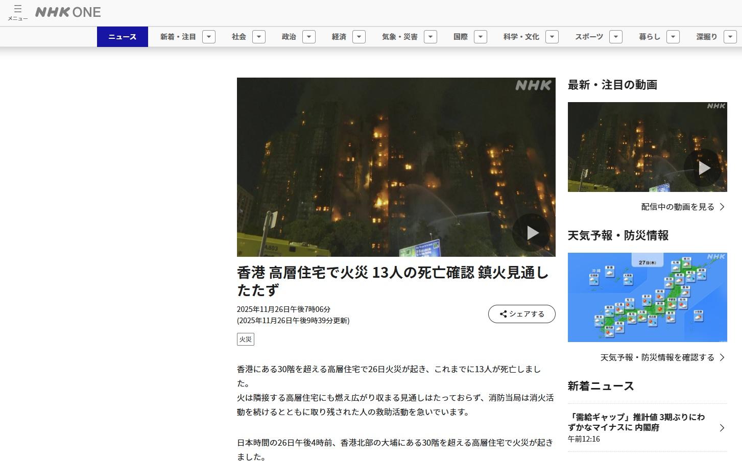Click arrow next to 需給ギャップ news item
The image size is (742, 461).
coord(722,428)
